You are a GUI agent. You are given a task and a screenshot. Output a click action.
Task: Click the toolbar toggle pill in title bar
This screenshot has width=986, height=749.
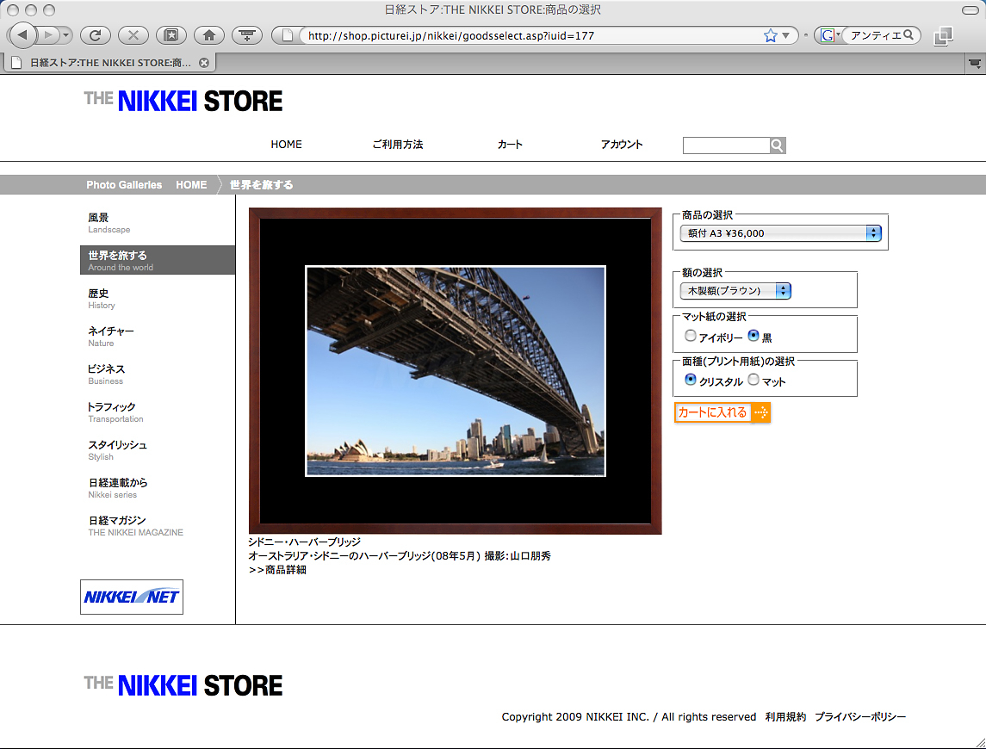tap(970, 10)
